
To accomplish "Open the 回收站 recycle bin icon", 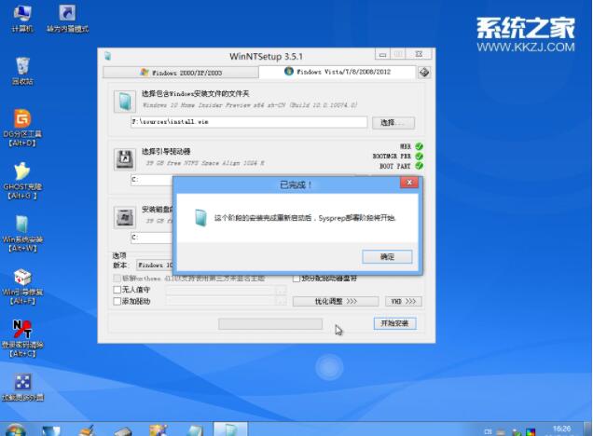I will coord(22,67).
